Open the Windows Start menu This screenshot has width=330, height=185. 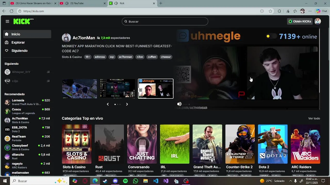[5, 181]
